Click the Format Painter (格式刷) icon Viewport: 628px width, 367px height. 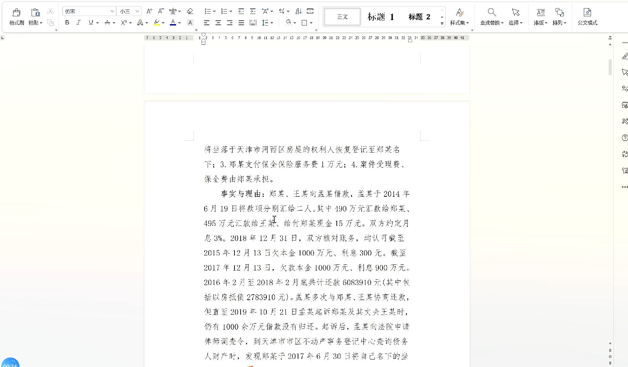pos(16,13)
